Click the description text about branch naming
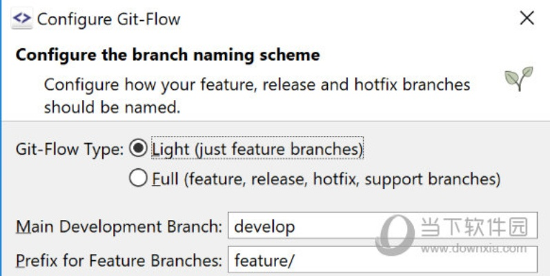550x276 pixels. pyautogui.click(x=257, y=96)
